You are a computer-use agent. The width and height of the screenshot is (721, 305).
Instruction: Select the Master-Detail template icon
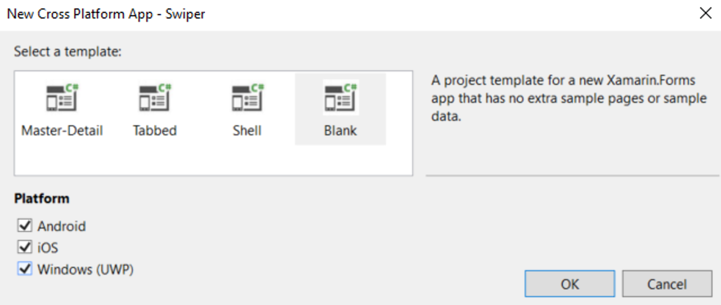coord(62,98)
